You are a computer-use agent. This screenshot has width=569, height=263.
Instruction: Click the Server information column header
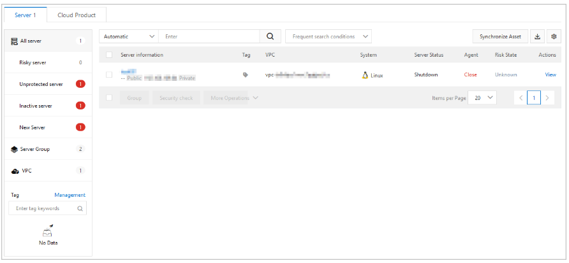[142, 55]
